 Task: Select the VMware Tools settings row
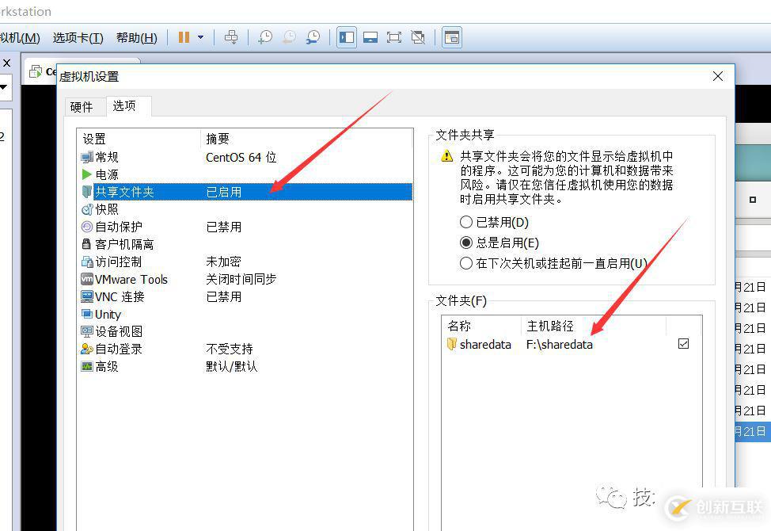pyautogui.click(x=245, y=280)
